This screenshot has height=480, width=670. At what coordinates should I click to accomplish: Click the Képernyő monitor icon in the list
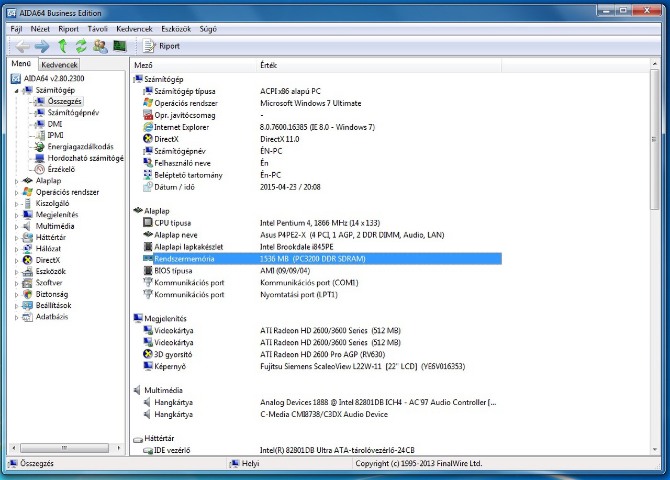[148, 367]
